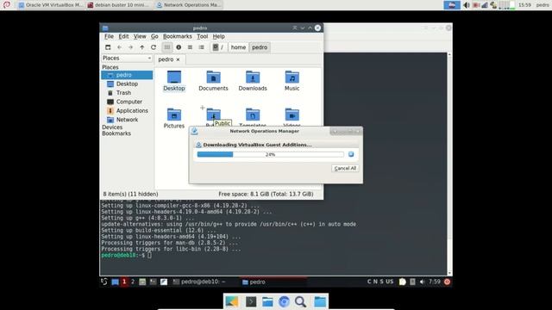Close the pedro tab
This screenshot has width=552, height=310.
click(x=179, y=59)
